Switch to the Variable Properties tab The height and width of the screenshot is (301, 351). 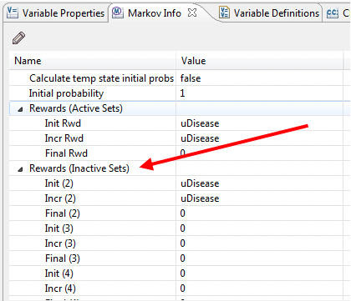pos(56,13)
